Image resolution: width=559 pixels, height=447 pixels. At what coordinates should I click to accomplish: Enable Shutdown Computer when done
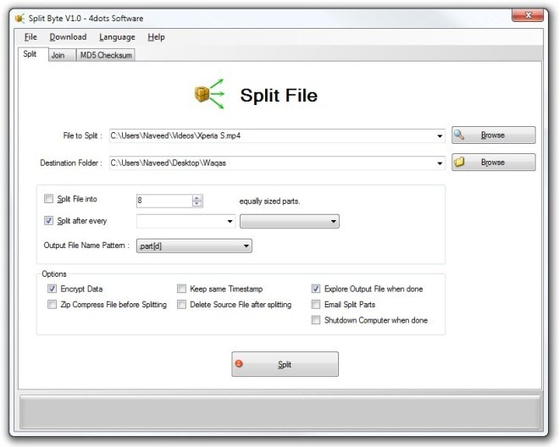pyautogui.click(x=316, y=320)
